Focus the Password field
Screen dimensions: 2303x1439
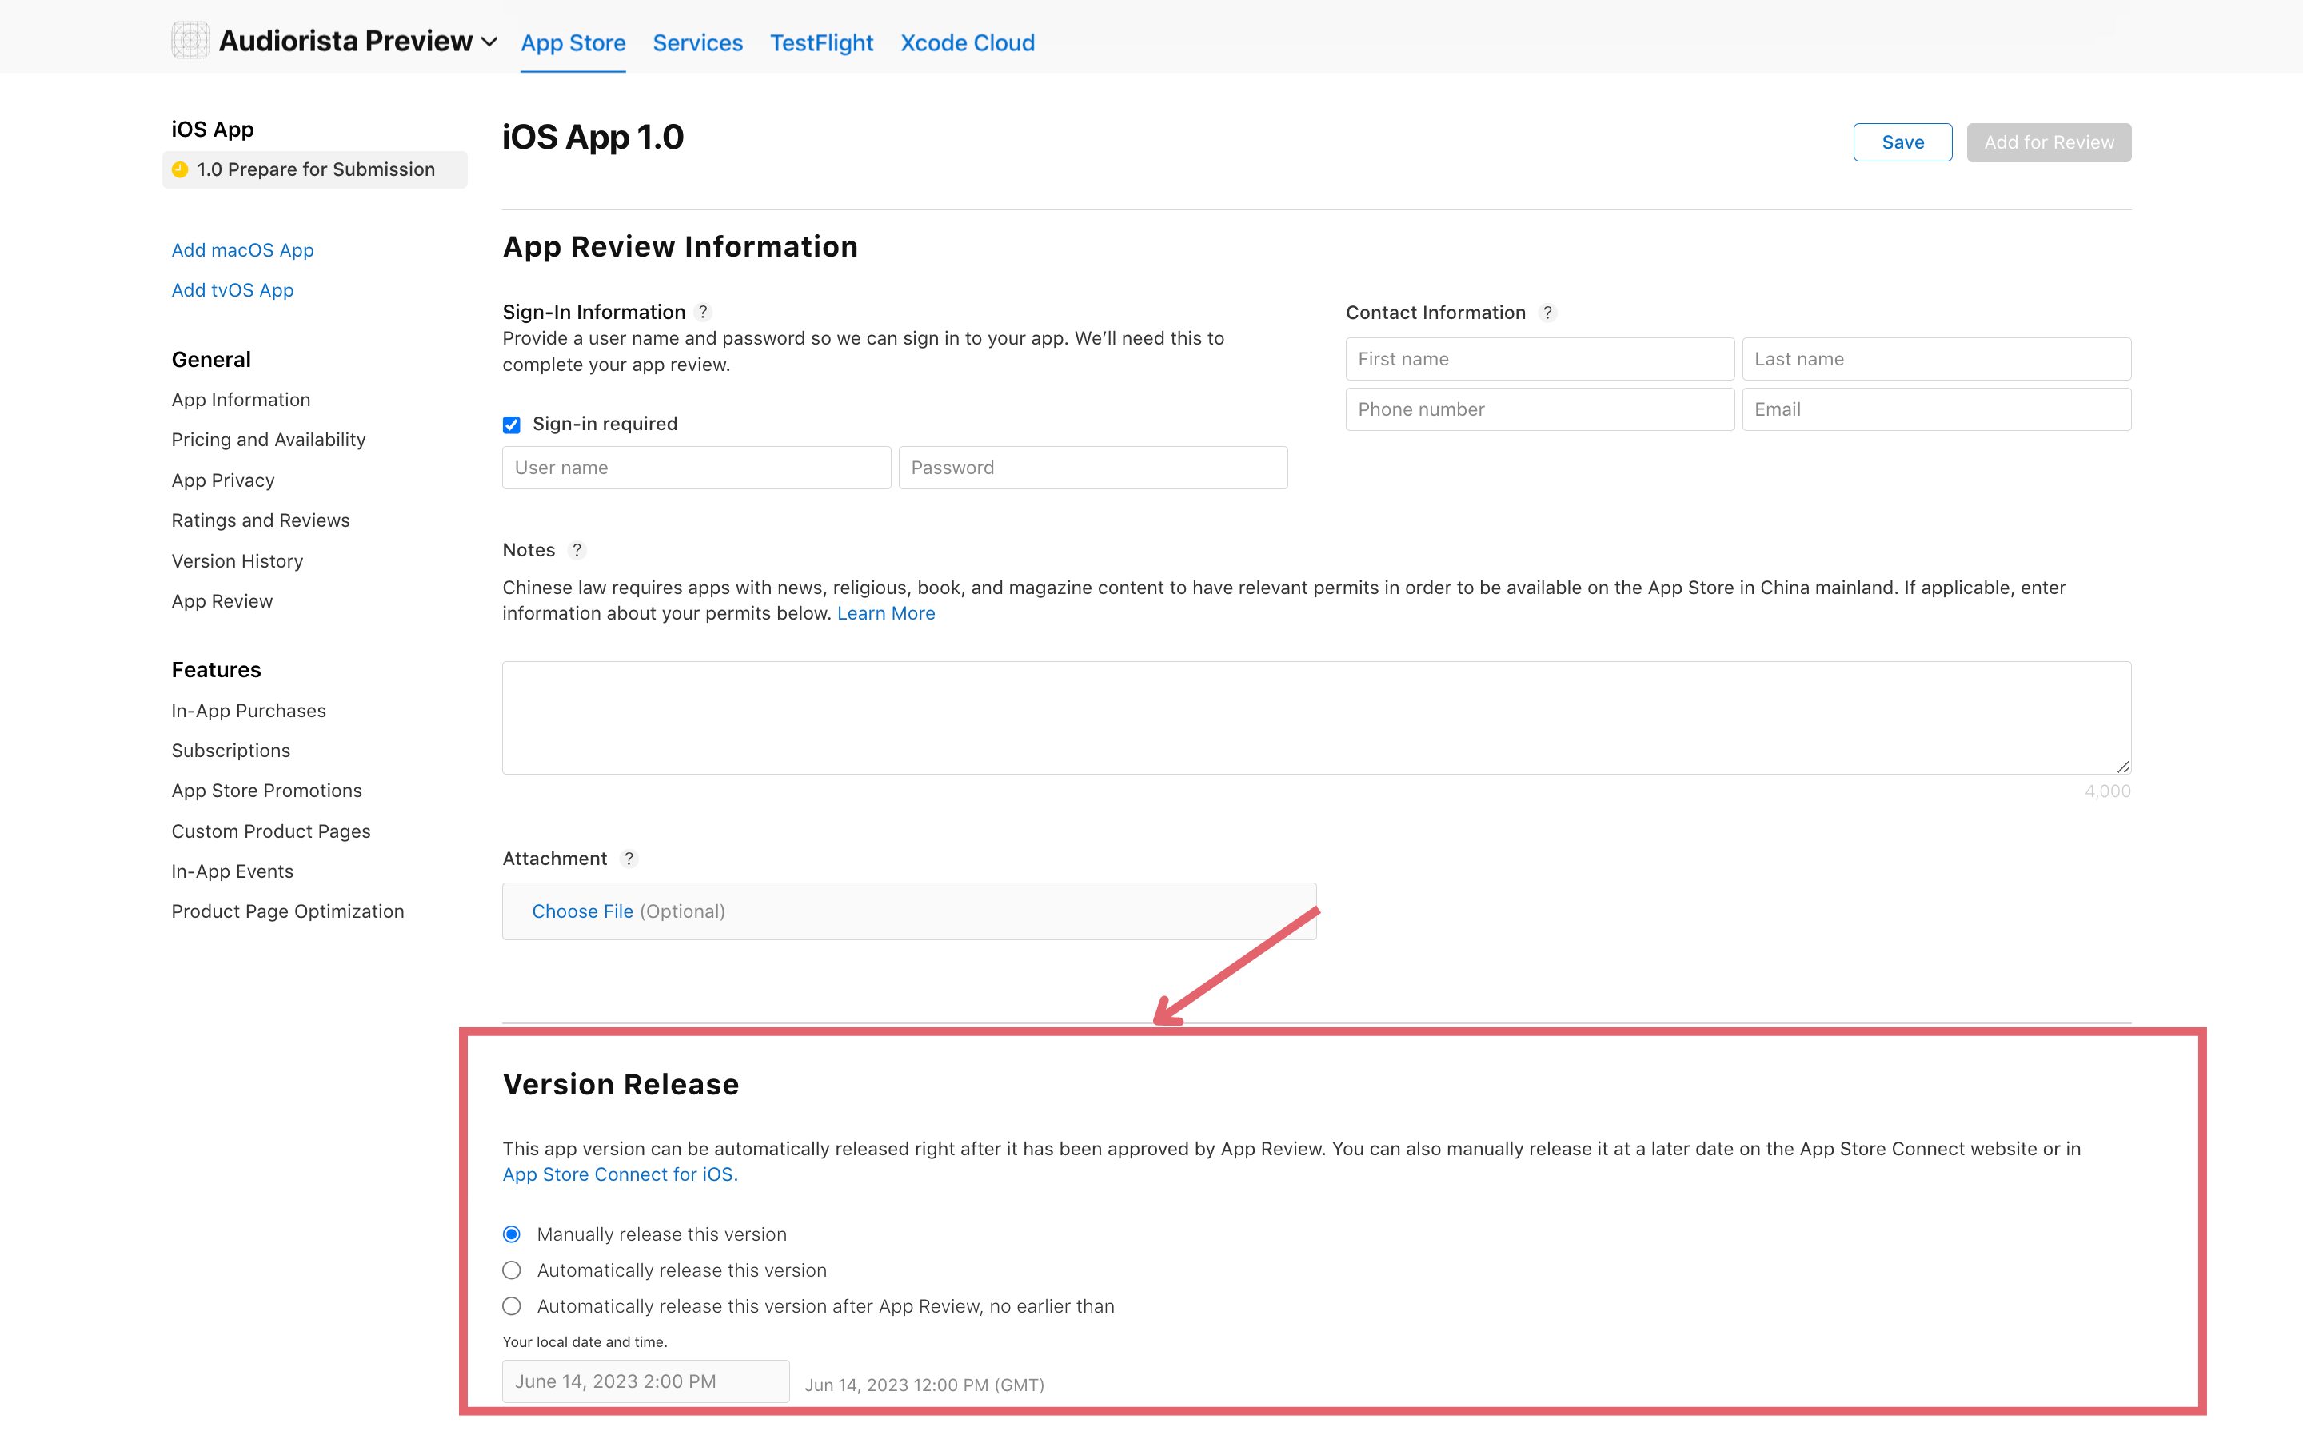click(1093, 468)
